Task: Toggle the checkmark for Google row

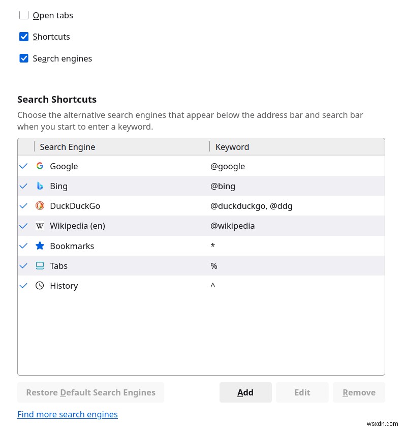Action: [24, 166]
